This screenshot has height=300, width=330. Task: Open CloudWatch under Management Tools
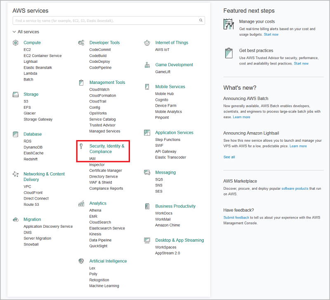coord(99,89)
